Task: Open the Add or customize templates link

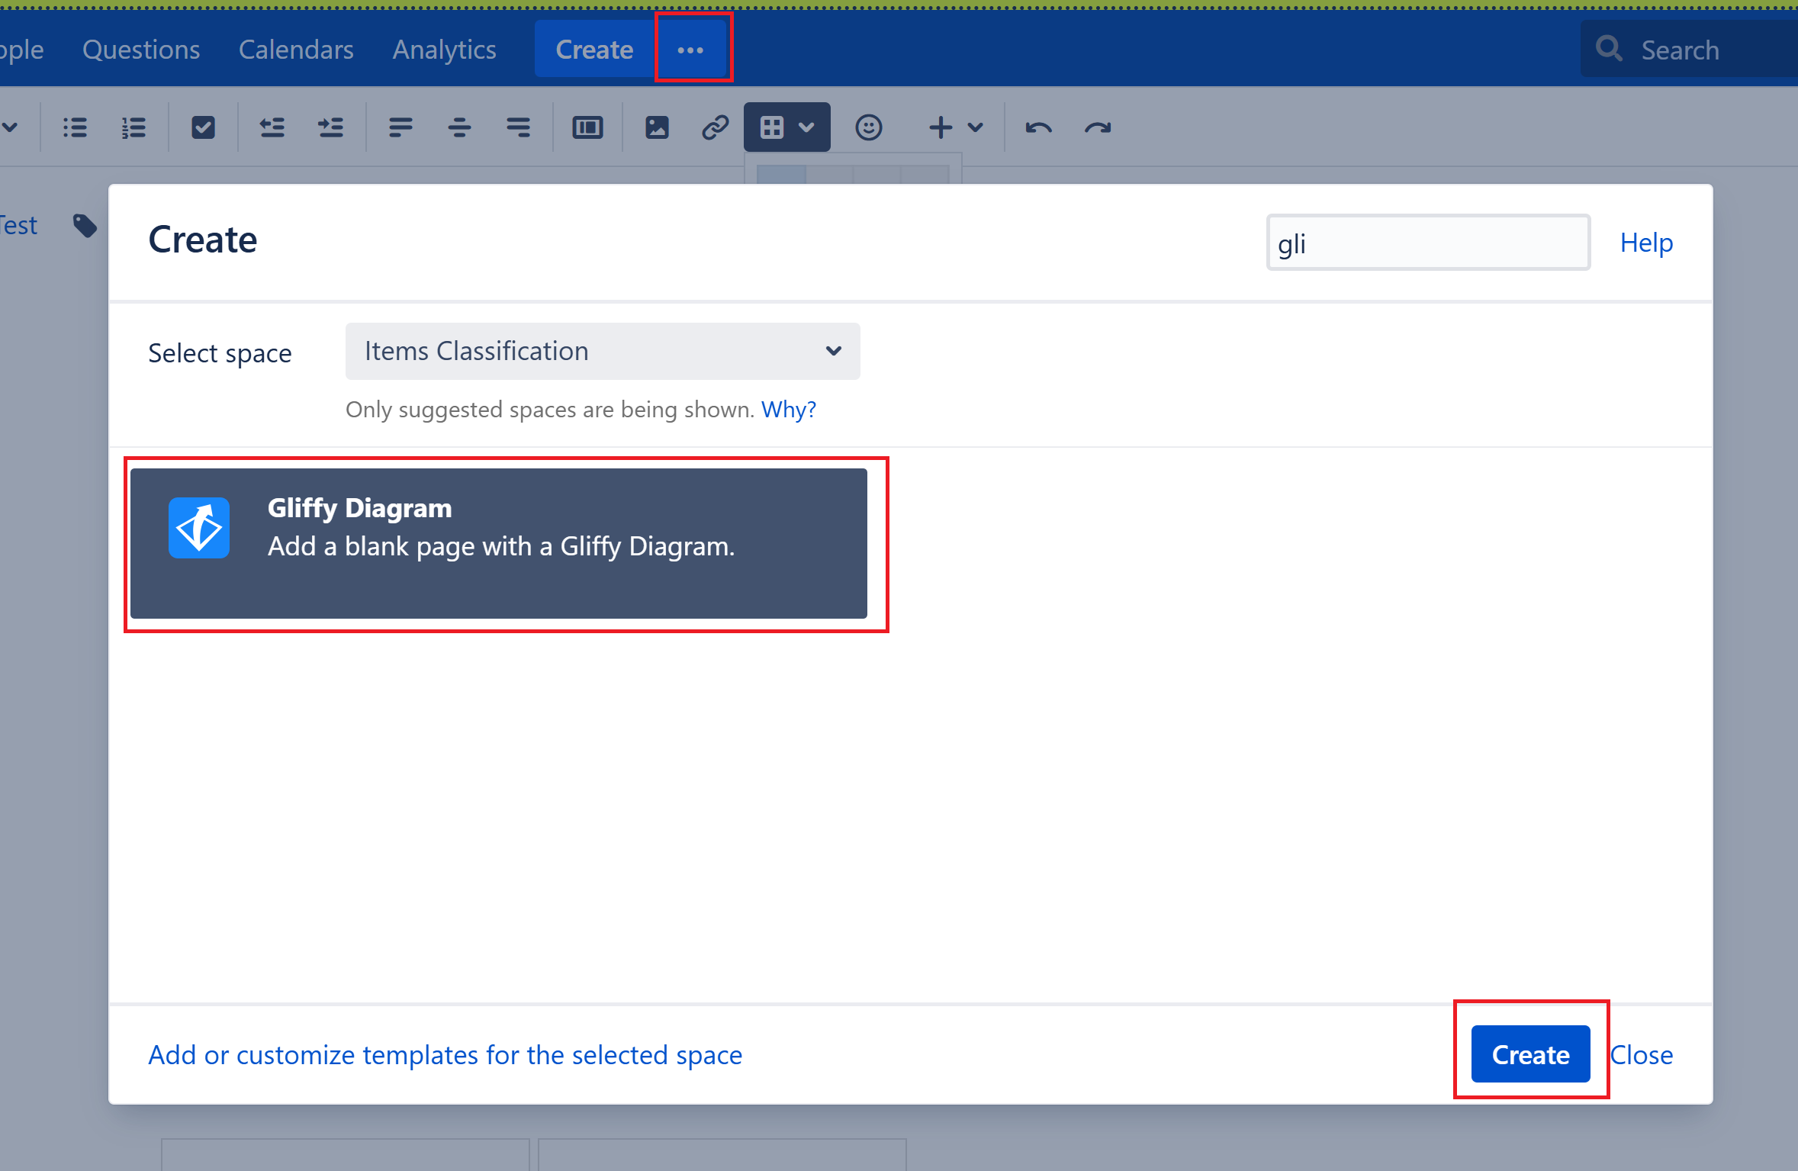Action: click(x=445, y=1054)
